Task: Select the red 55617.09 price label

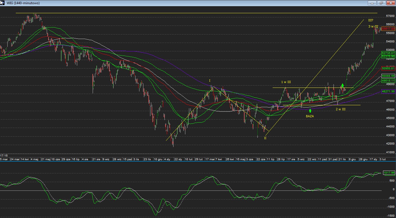Action: tap(388, 29)
